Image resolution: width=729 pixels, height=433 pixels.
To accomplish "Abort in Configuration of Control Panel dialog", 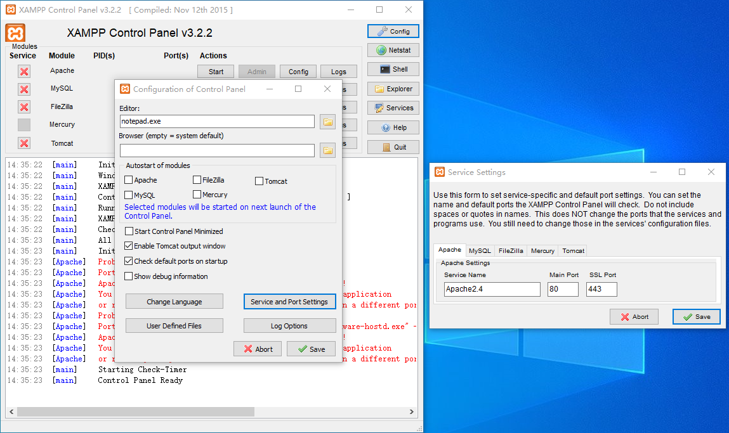I will pos(258,349).
